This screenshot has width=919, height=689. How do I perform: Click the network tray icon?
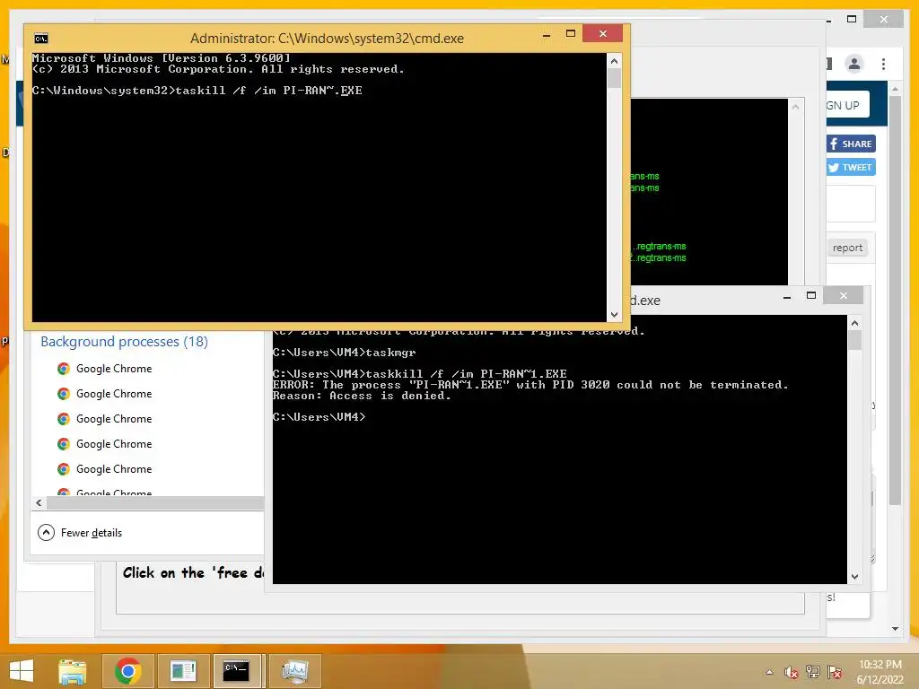[813, 672]
